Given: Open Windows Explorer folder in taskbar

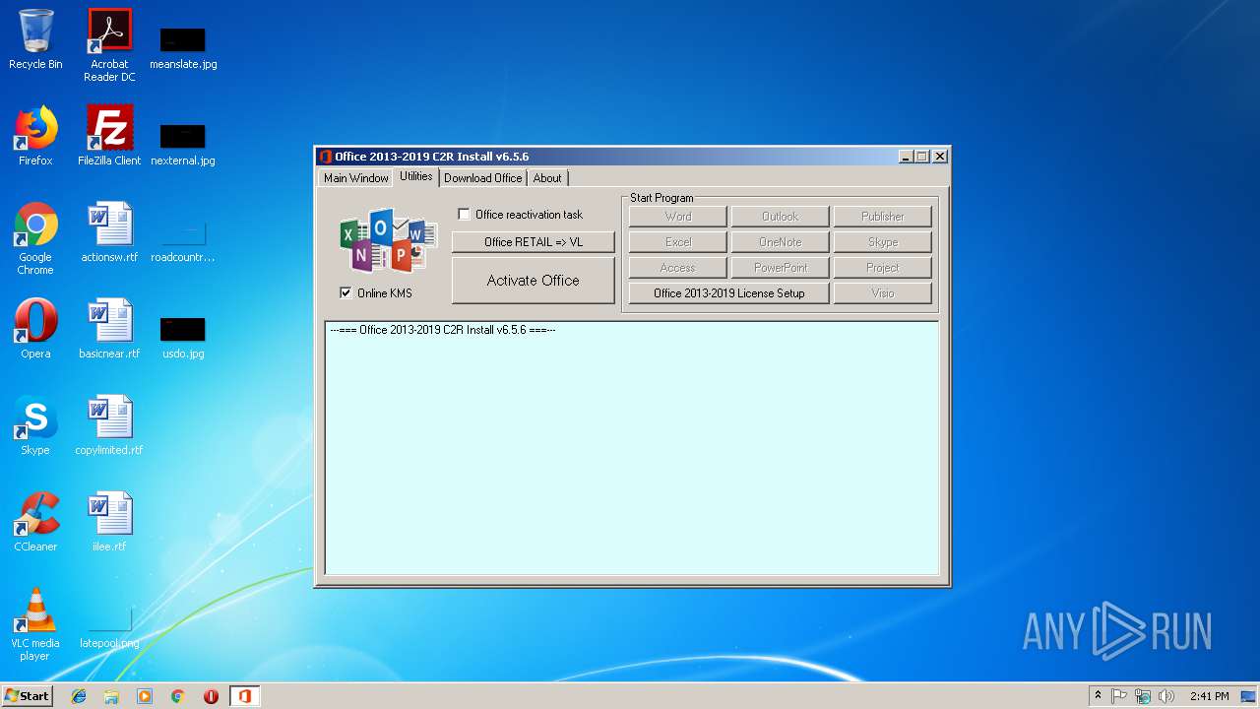Looking at the screenshot, I should click(111, 696).
